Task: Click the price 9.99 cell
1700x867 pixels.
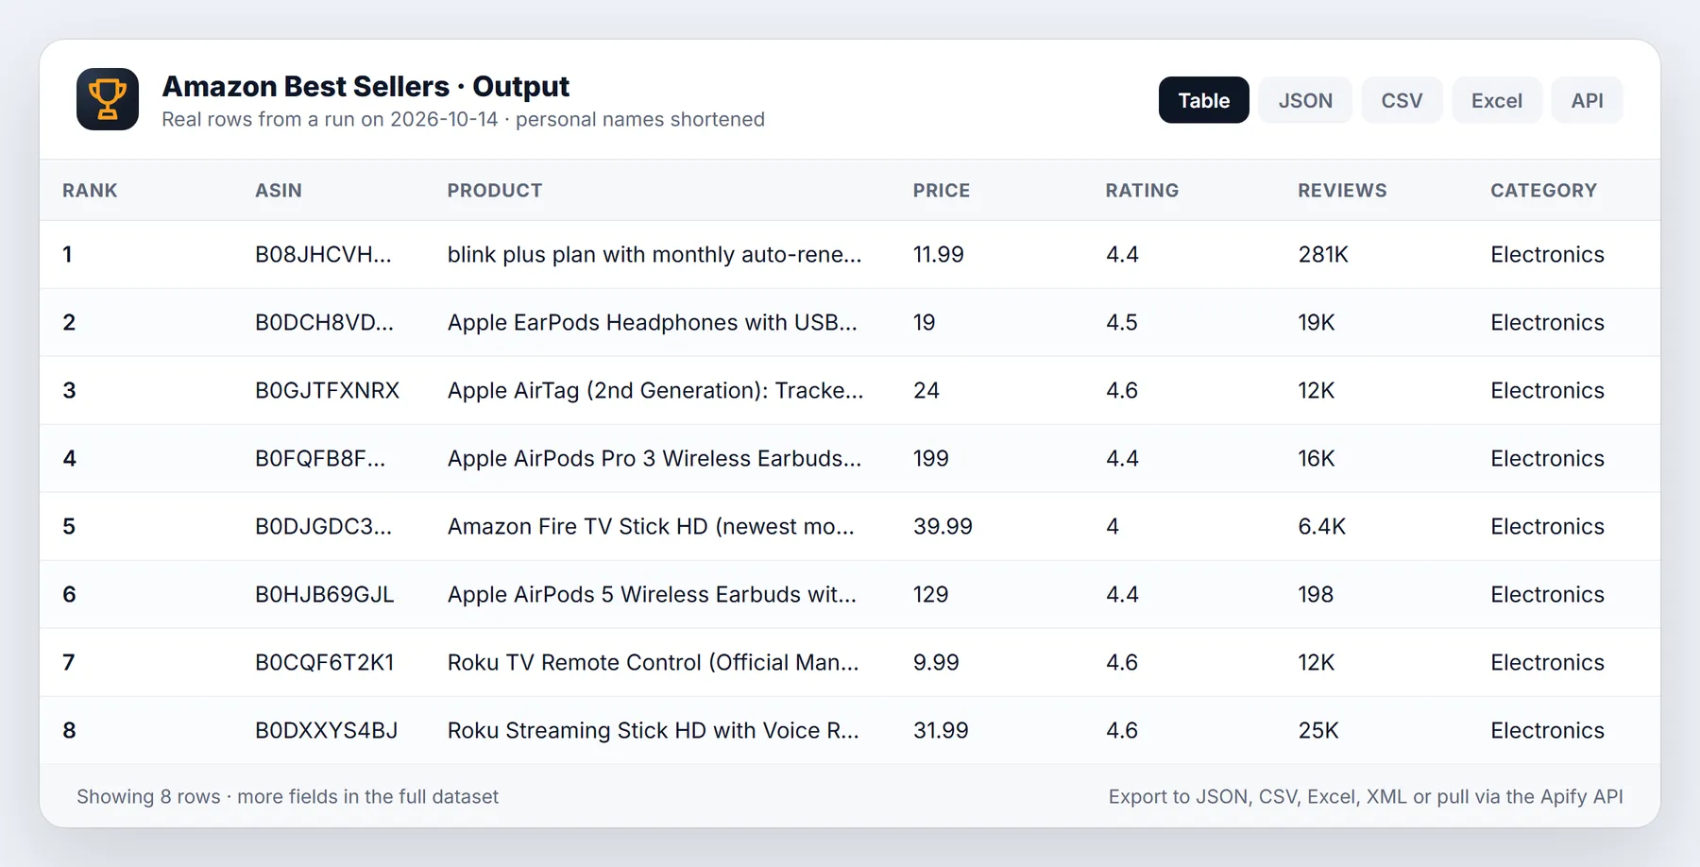Action: point(936,662)
